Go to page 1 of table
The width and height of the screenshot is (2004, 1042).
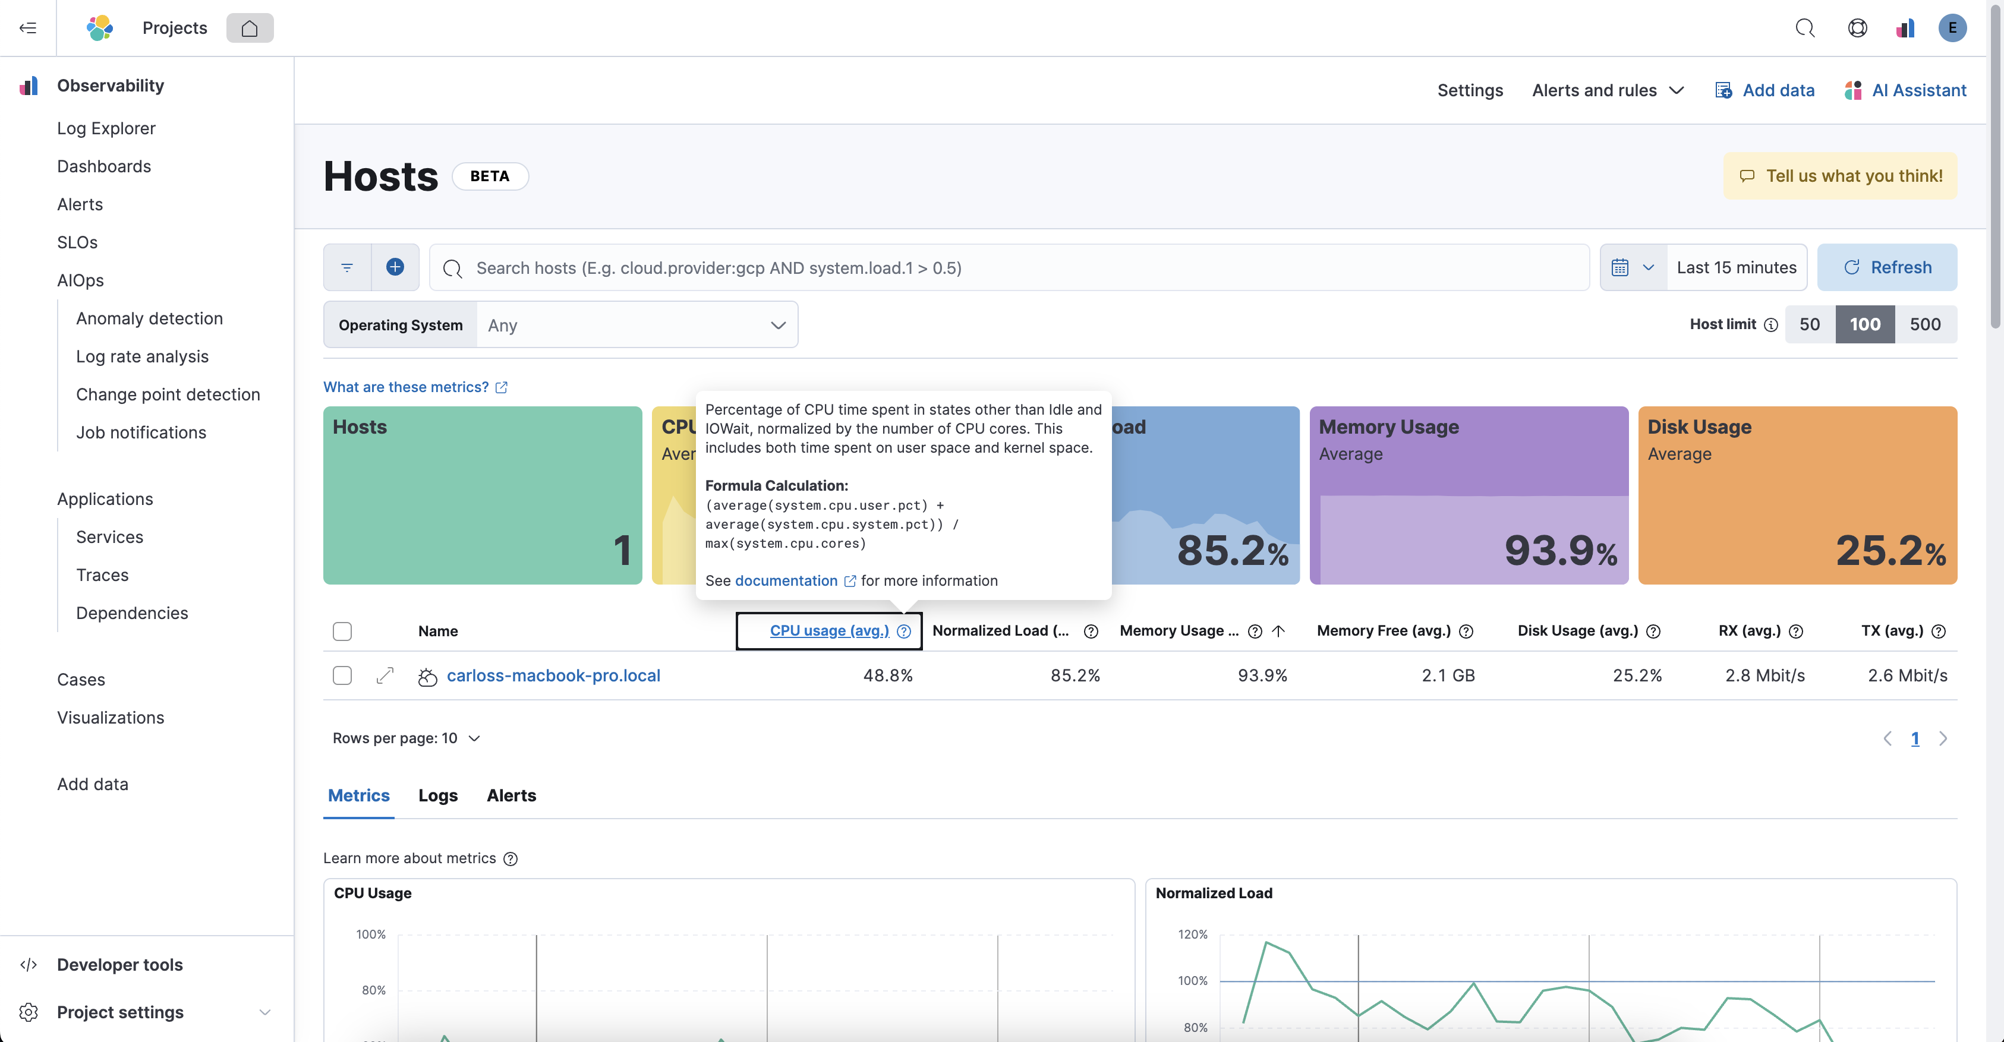(x=1915, y=739)
